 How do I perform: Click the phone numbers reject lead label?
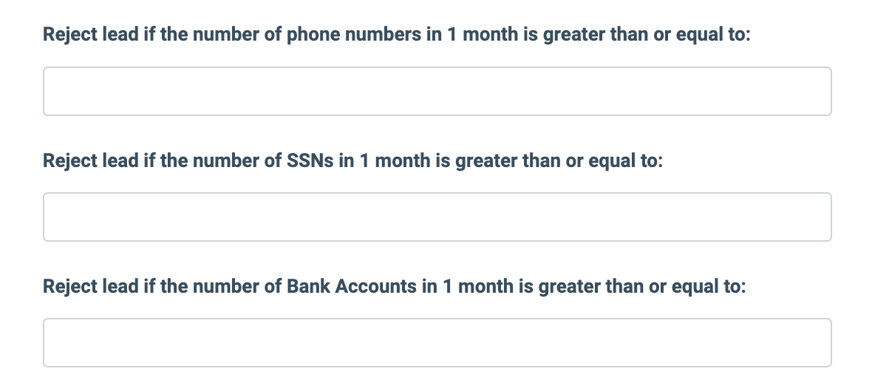coord(397,35)
